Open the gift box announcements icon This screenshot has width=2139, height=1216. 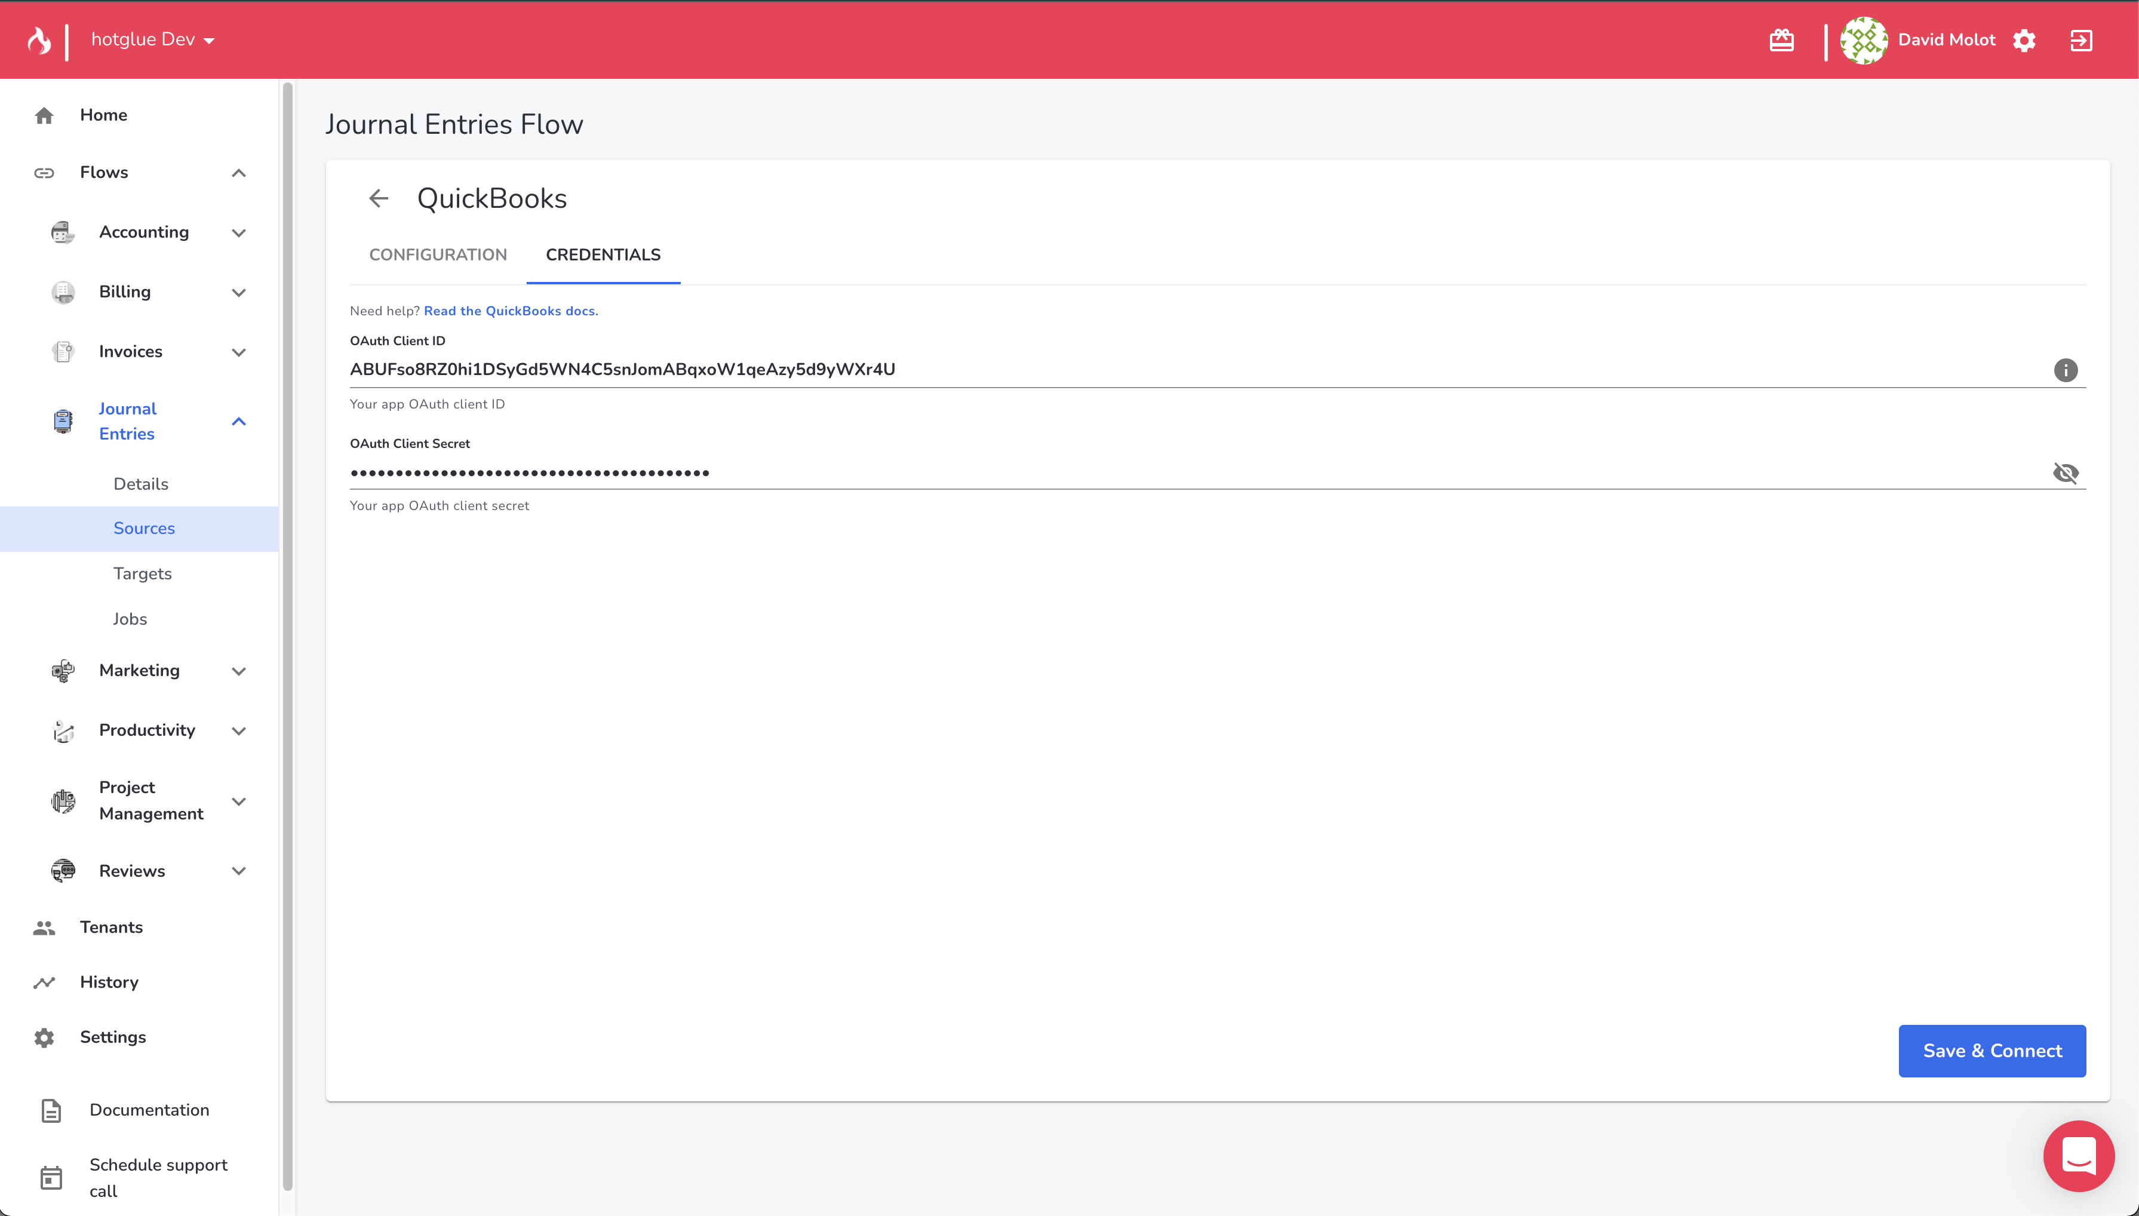[x=1781, y=40]
